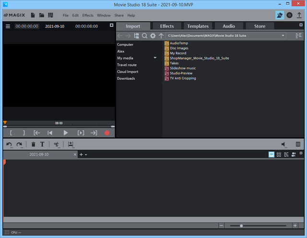307x238 pixels.
Task: Open the Effects menu
Action: [88, 15]
